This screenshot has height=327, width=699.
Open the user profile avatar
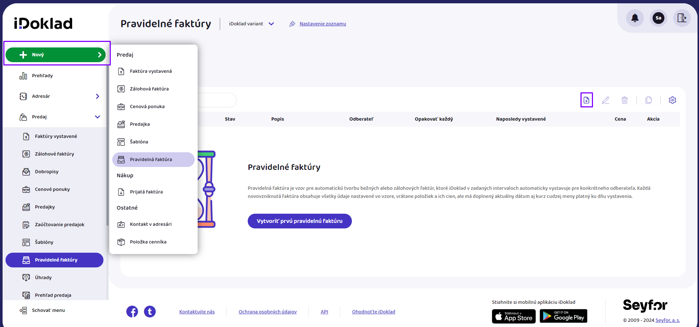[x=658, y=18]
